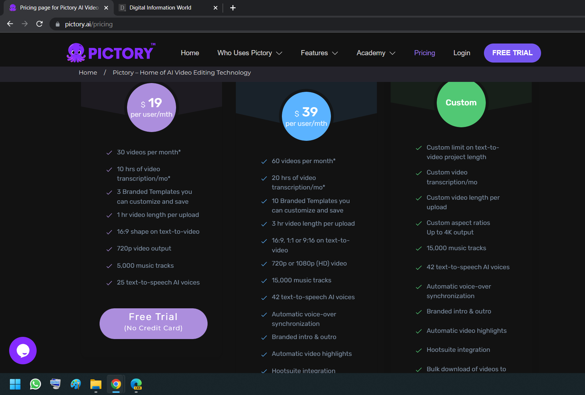This screenshot has height=395, width=585.
Task: Open the computer monitor app in taskbar
Action: coord(55,384)
